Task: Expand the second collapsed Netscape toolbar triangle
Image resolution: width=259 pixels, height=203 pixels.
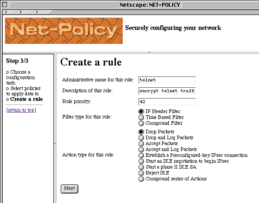Action: coord(21,12)
